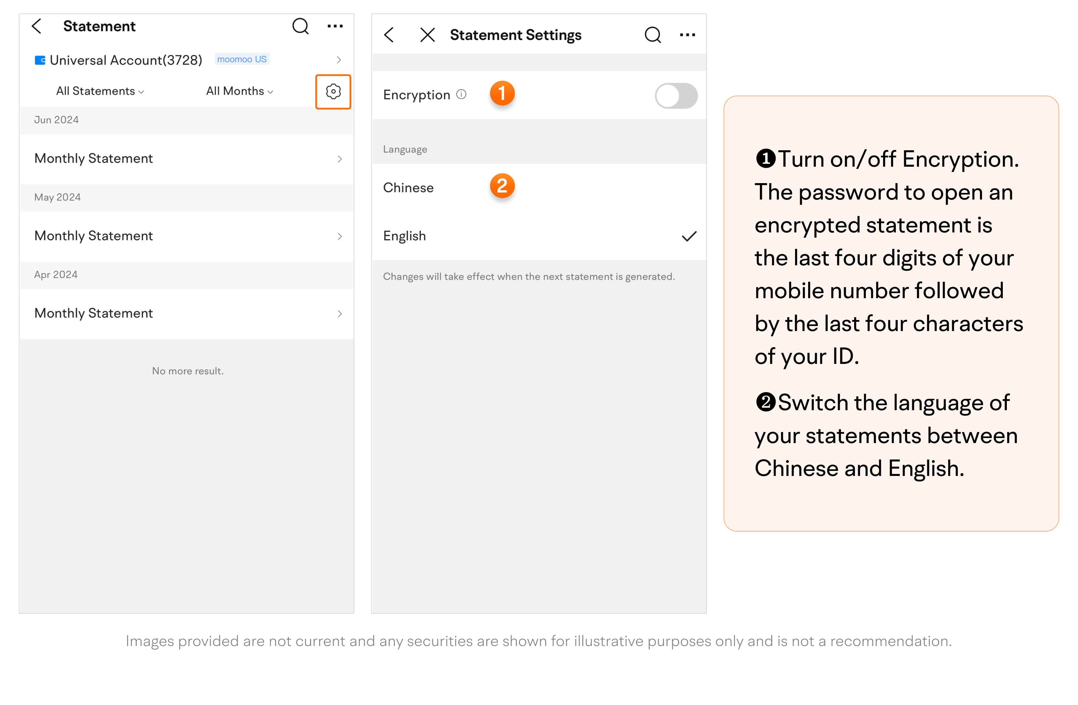Click the Language section label

(x=405, y=149)
